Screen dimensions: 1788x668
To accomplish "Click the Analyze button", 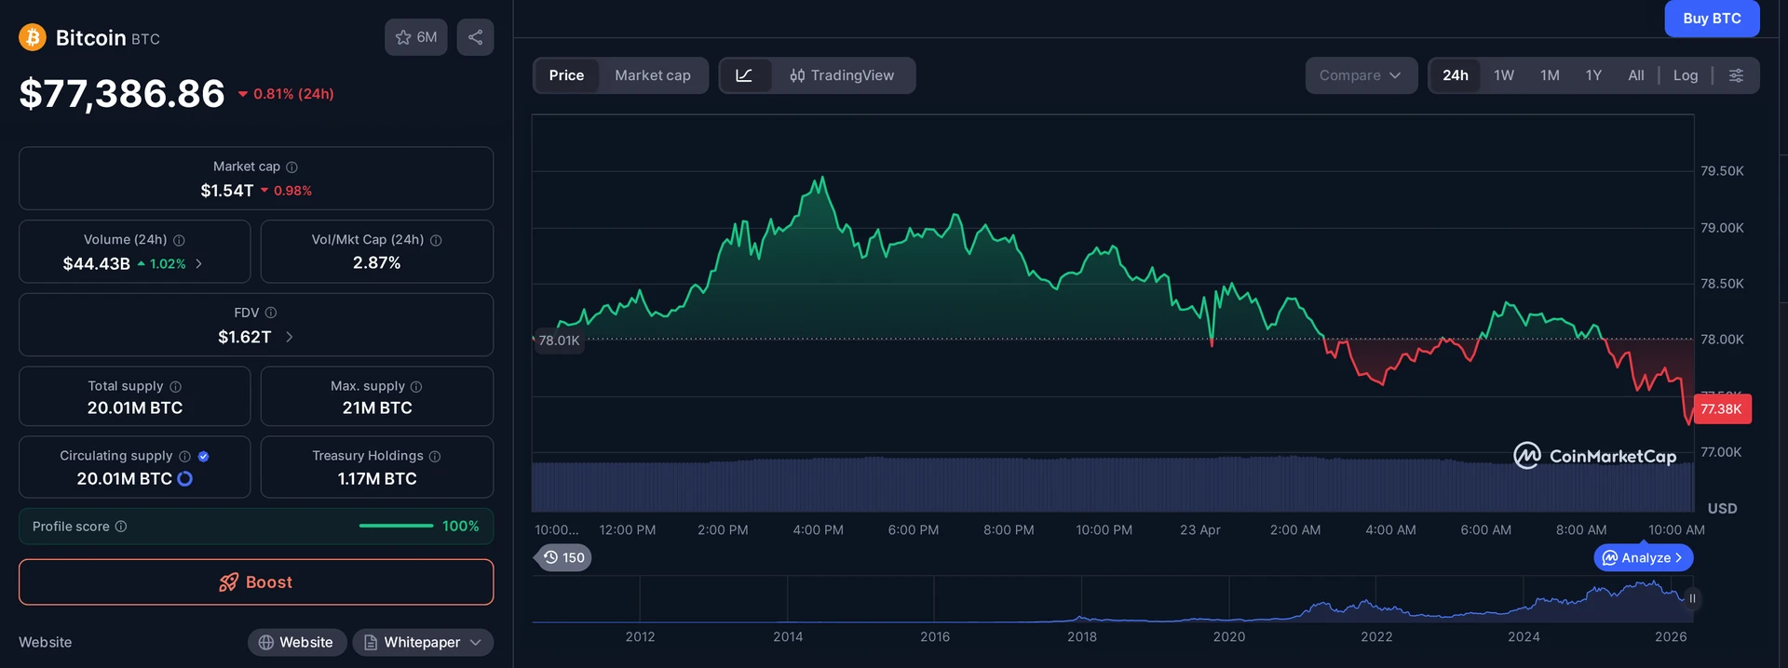I will click(1644, 557).
